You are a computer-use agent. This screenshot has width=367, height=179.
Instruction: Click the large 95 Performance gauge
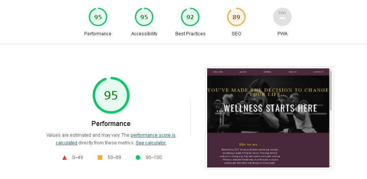tap(111, 95)
